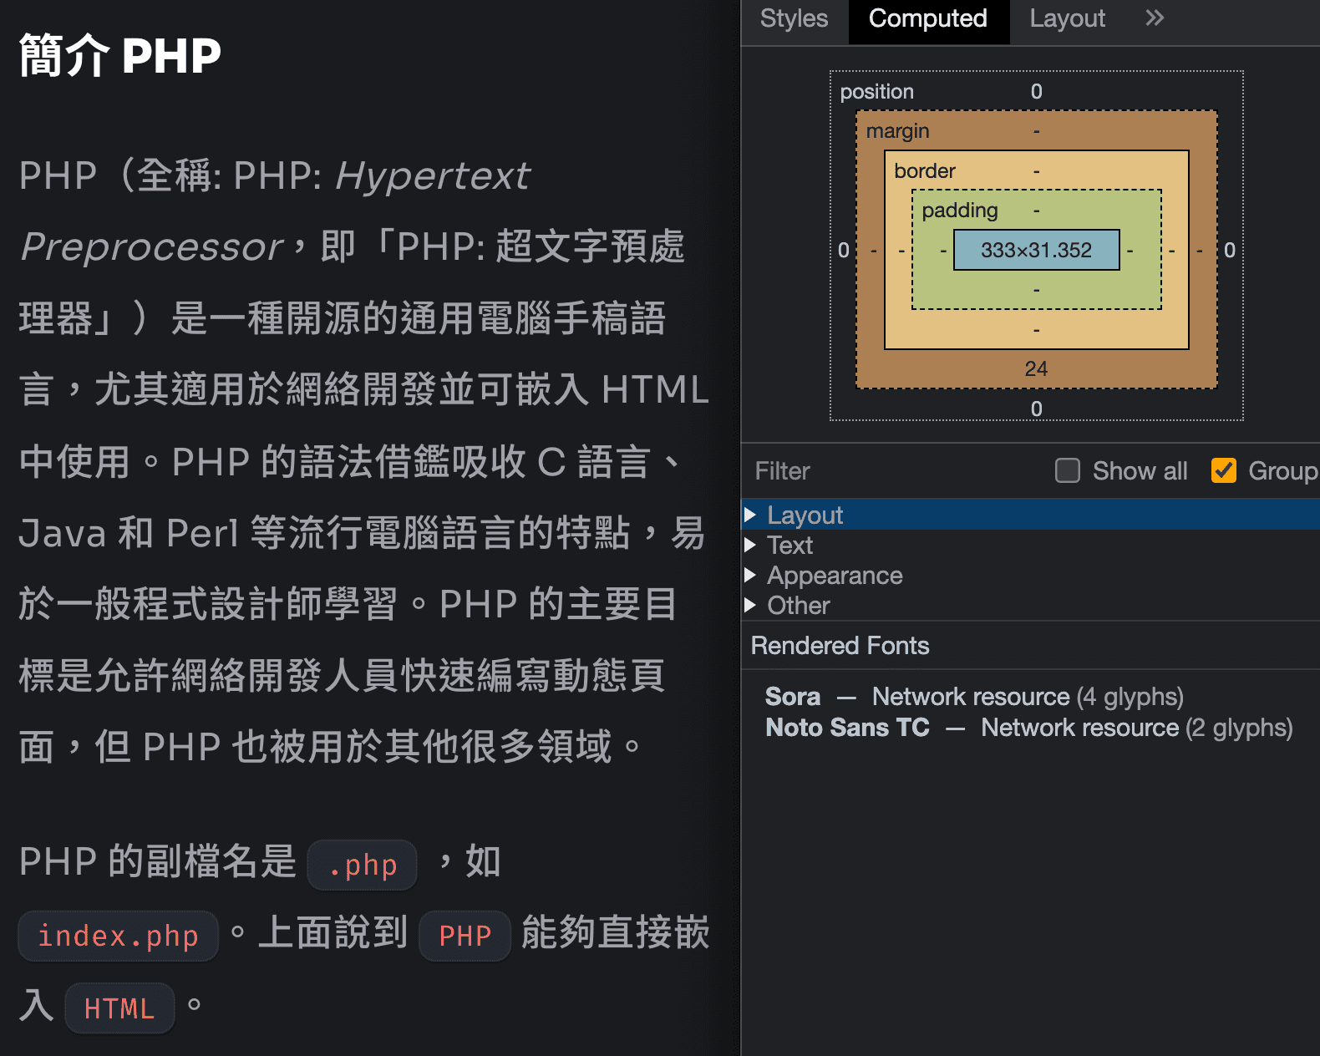This screenshot has width=1320, height=1056.
Task: Click the border label in box model
Action: pyautogui.click(x=924, y=171)
